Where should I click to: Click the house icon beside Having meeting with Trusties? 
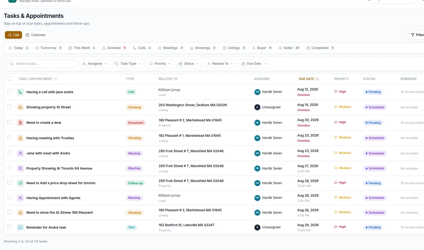pos(20,138)
